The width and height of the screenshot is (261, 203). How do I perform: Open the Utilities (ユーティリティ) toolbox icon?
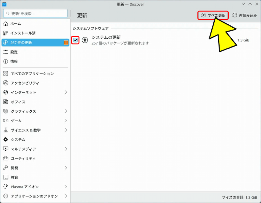(x=6, y=158)
